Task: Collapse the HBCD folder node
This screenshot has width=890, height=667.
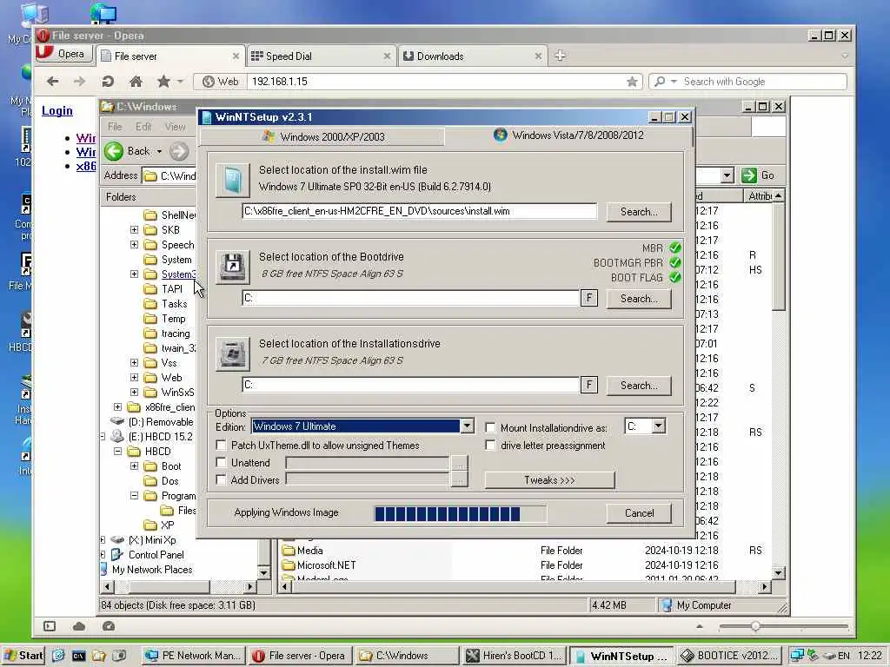Action: (x=117, y=452)
